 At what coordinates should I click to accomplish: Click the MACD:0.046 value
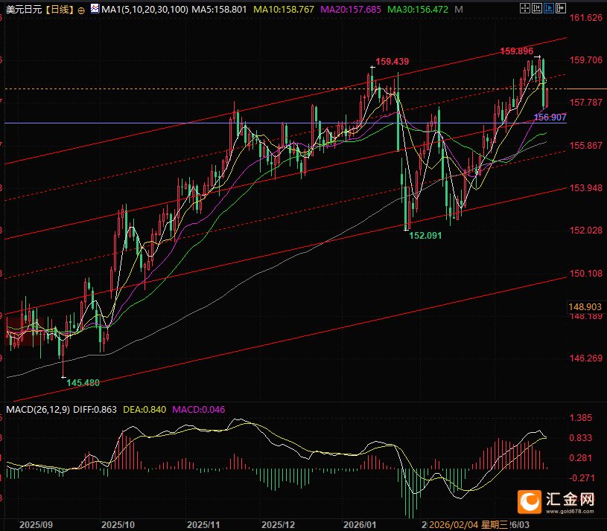[199, 410]
